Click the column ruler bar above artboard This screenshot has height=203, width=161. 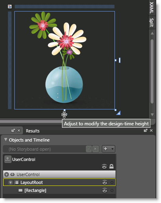tap(64, 6)
